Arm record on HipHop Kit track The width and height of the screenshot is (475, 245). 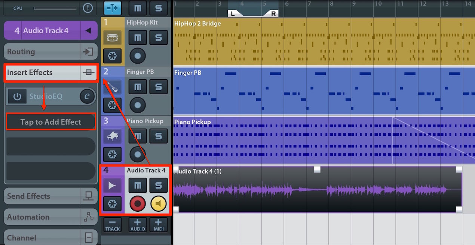point(138,56)
